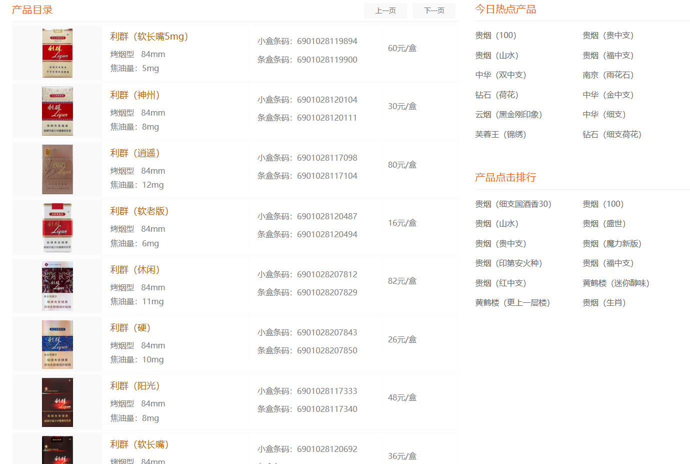
Task: Select carton barcode 6901028117104
Action: pyautogui.click(x=327, y=176)
